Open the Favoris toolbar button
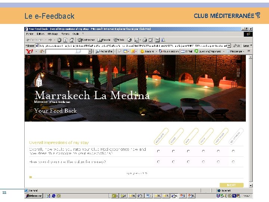 click(104, 40)
